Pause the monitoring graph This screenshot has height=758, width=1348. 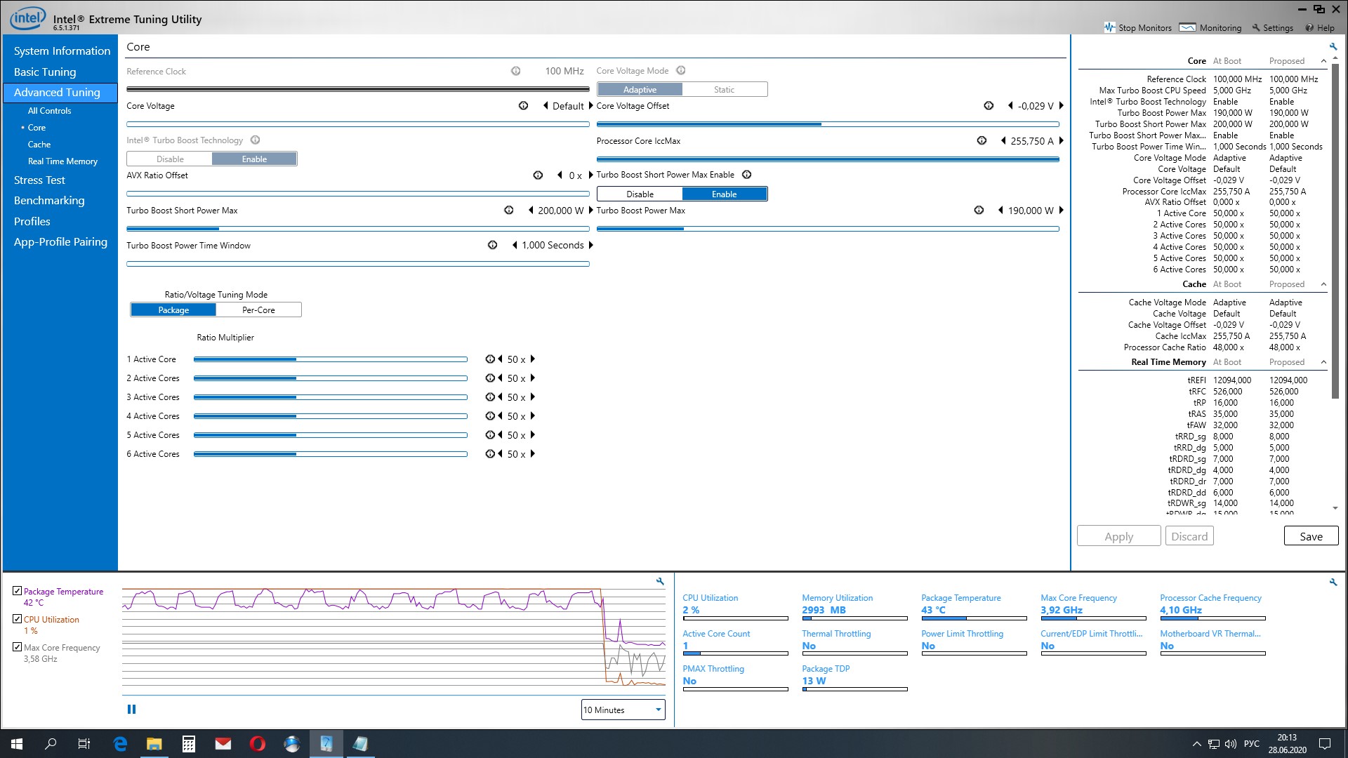click(x=131, y=709)
